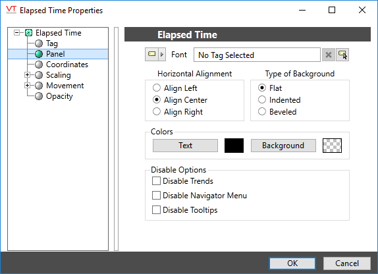Open the tag type arrow dropdown beside Font

pyautogui.click(x=162, y=54)
